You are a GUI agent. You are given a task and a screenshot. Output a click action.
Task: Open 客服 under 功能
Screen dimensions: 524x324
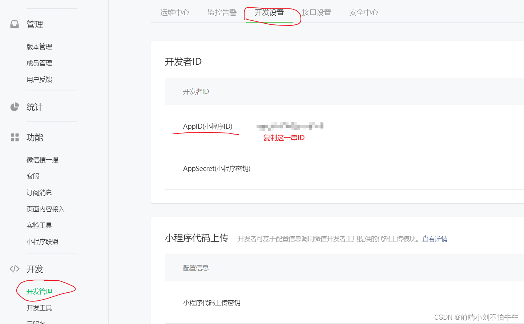pos(33,176)
